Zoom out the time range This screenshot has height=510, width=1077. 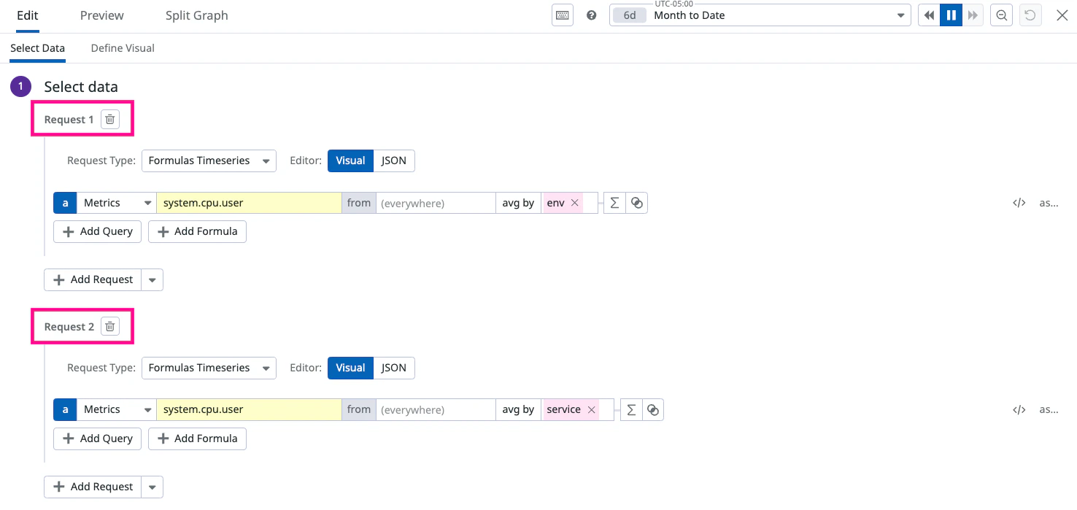[x=1002, y=15]
